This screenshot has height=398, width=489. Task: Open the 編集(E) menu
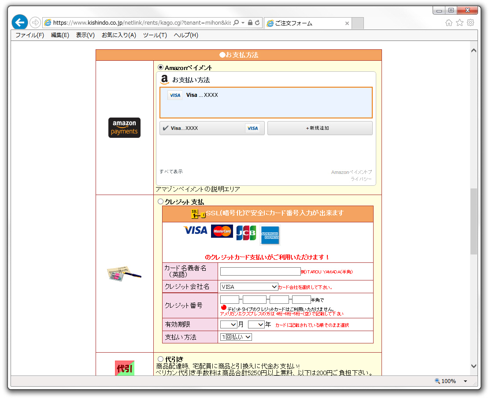(x=60, y=35)
